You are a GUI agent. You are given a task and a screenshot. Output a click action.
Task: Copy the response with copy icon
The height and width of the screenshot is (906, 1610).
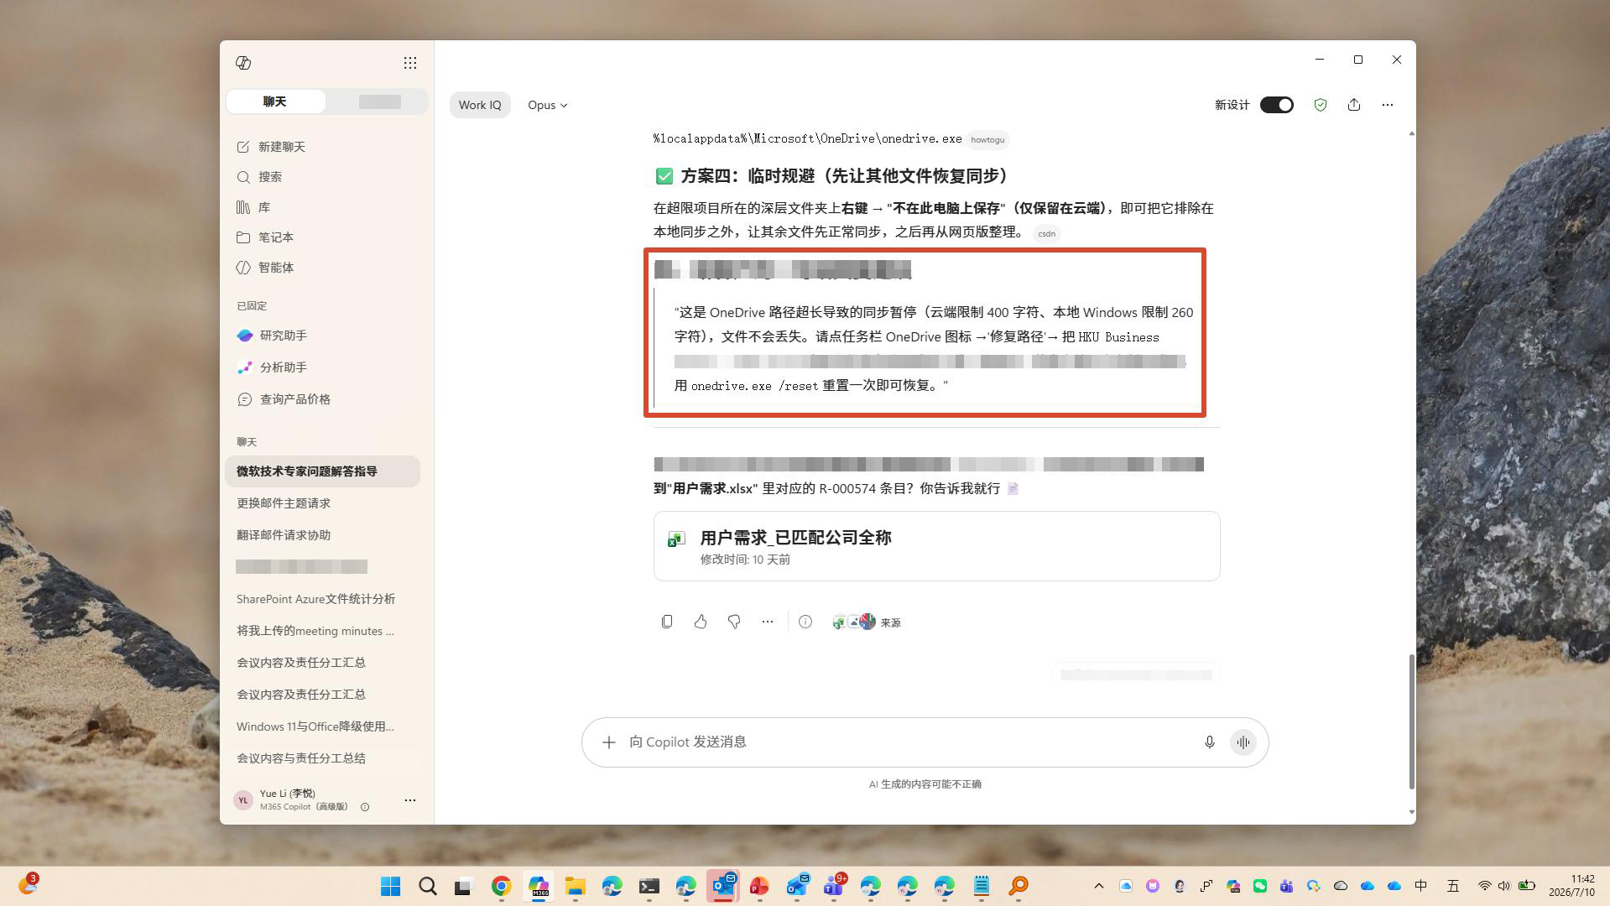point(667,622)
